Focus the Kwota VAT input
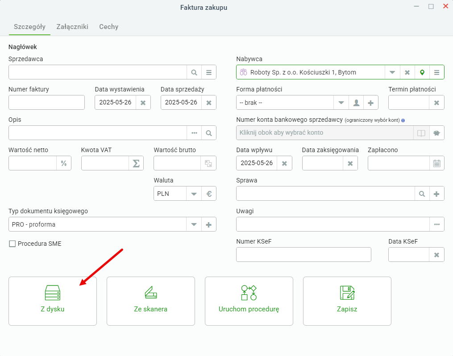The height and width of the screenshot is (356, 453). point(105,163)
